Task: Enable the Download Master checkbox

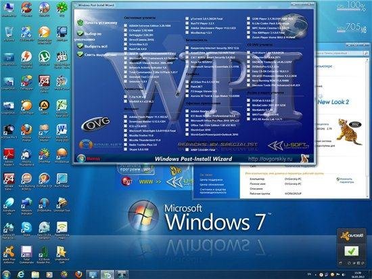Action: [x=125, y=121]
